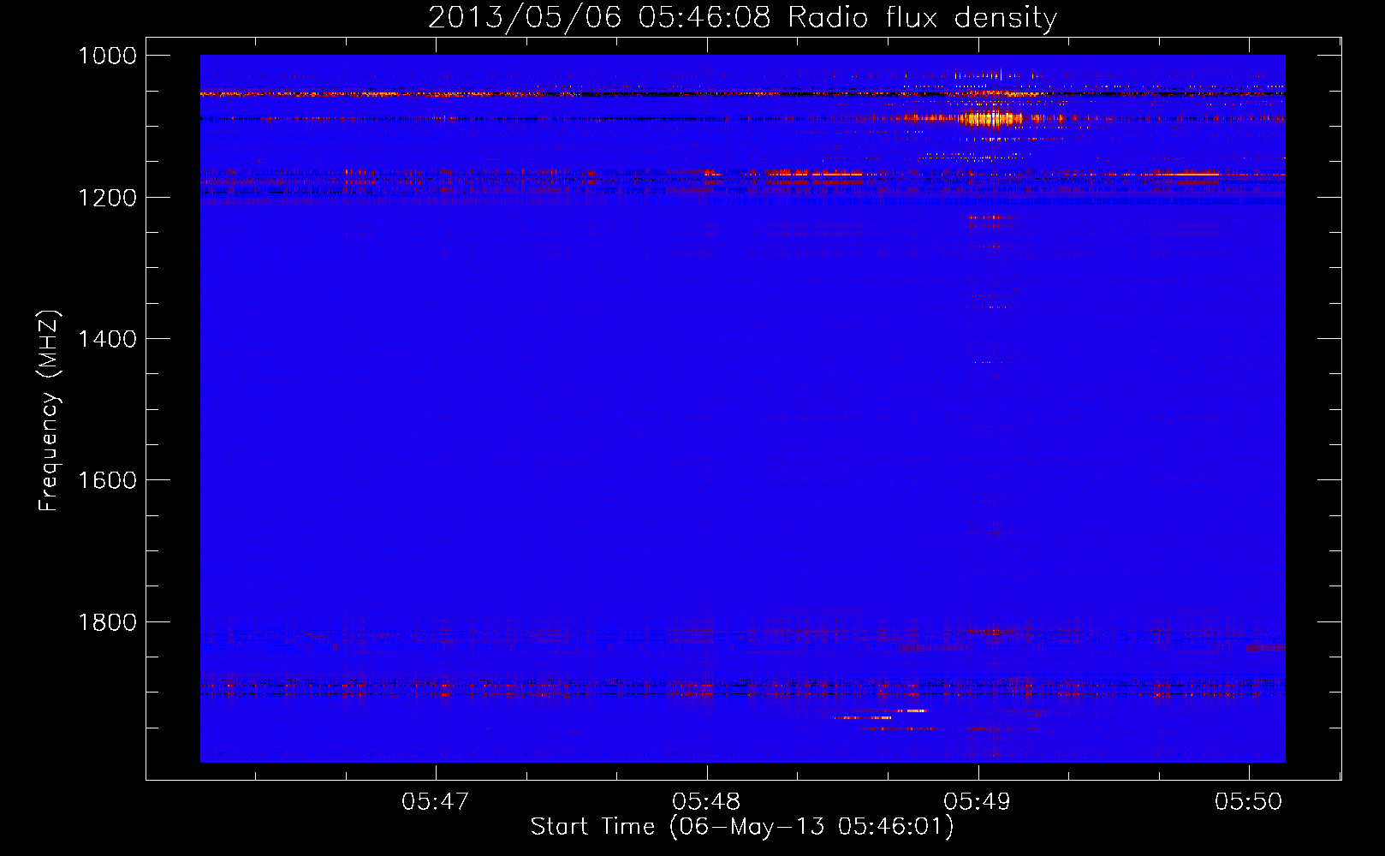This screenshot has width=1385, height=856.
Task: Click the 05:47 time tick label
Action: [436, 802]
